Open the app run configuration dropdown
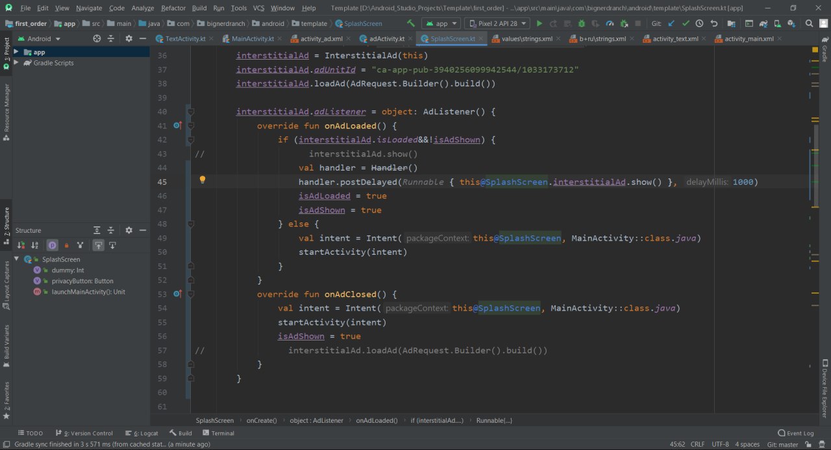This screenshot has height=450, width=831. click(x=441, y=23)
